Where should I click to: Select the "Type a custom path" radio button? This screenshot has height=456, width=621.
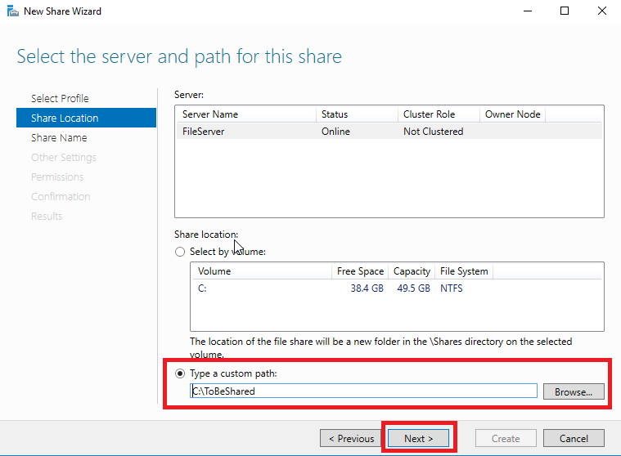pos(180,373)
